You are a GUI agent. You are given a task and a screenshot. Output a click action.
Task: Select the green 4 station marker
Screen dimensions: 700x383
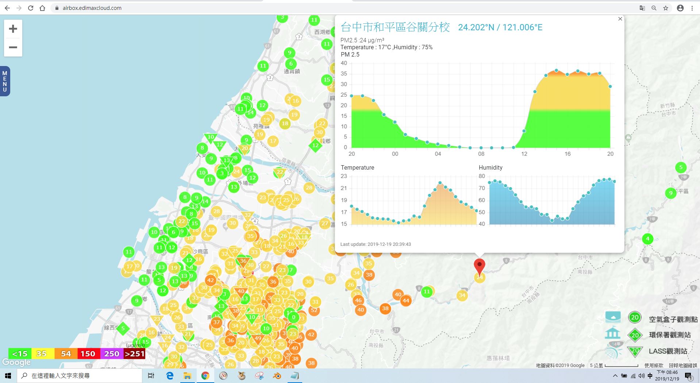[648, 239]
